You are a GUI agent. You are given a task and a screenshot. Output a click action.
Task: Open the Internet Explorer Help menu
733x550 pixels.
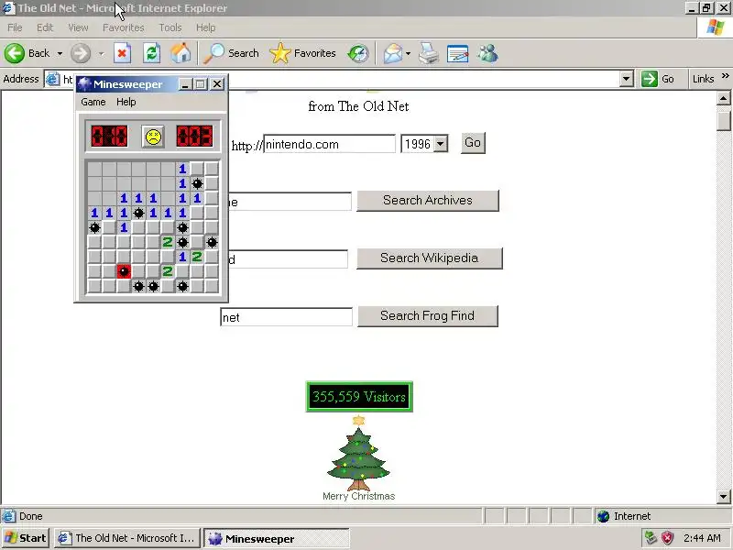click(x=205, y=27)
